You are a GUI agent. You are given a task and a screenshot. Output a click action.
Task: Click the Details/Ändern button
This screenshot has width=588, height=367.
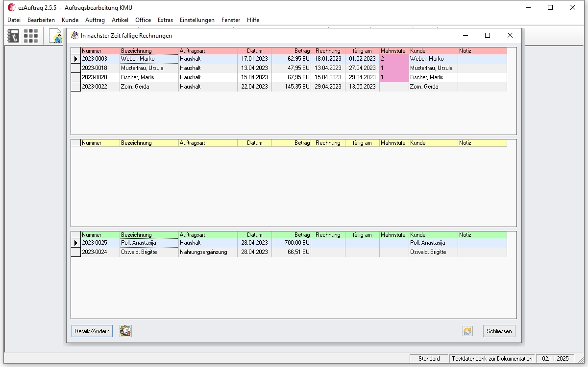[92, 331]
